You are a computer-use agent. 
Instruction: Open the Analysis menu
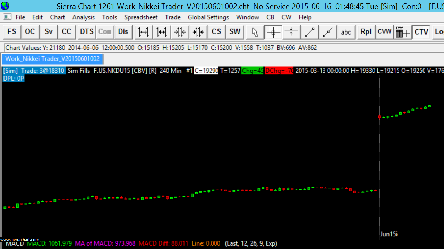(84, 17)
